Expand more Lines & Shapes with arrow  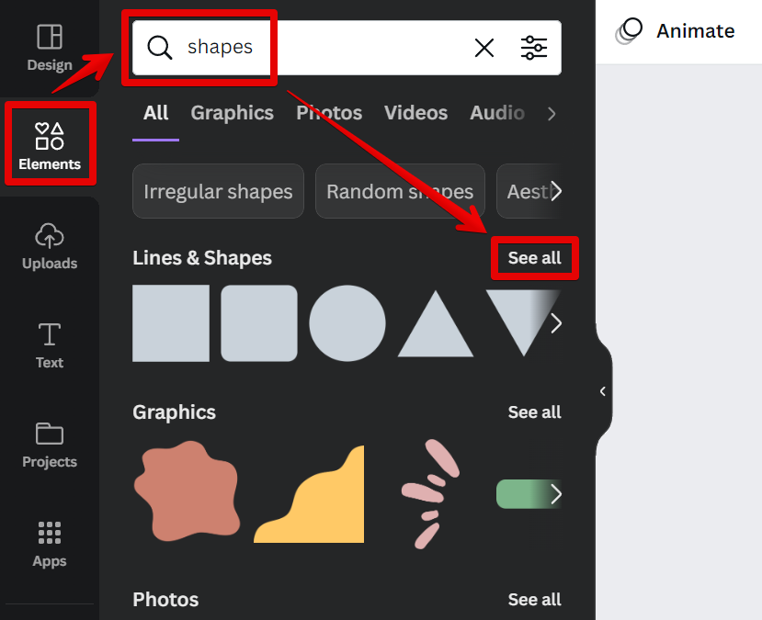[555, 323]
